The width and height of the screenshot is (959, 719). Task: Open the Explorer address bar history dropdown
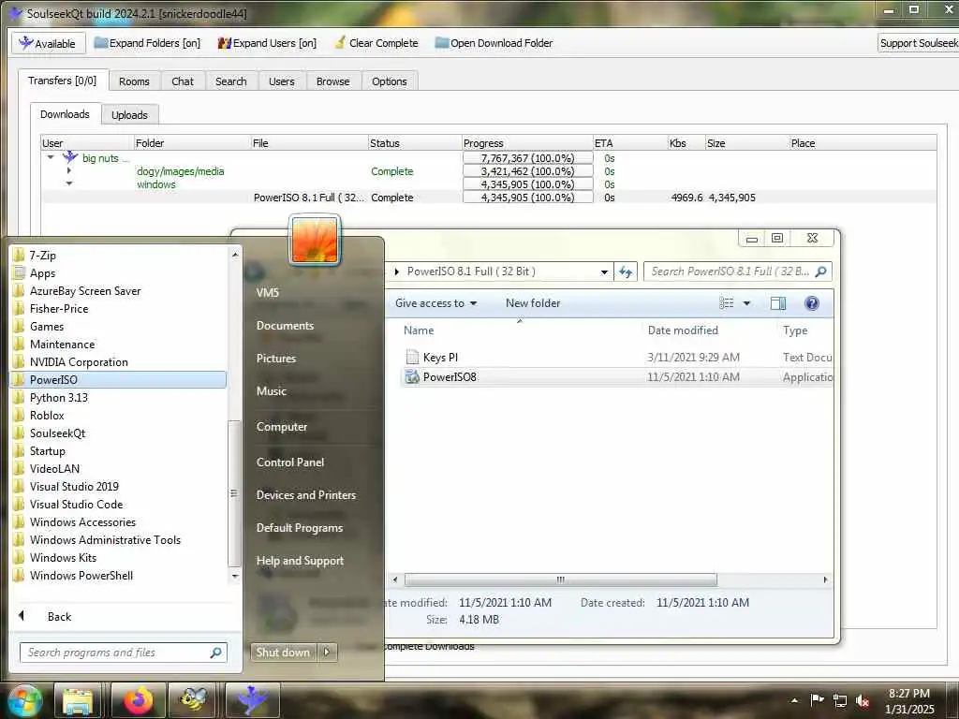pyautogui.click(x=604, y=271)
